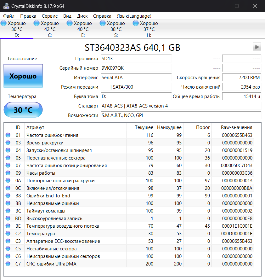Switch to disk C: tab at 42 °C
265x280 pixels.
[50, 29]
